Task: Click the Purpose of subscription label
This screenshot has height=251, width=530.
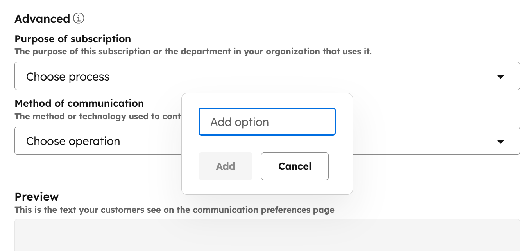Action: pyautogui.click(x=73, y=39)
